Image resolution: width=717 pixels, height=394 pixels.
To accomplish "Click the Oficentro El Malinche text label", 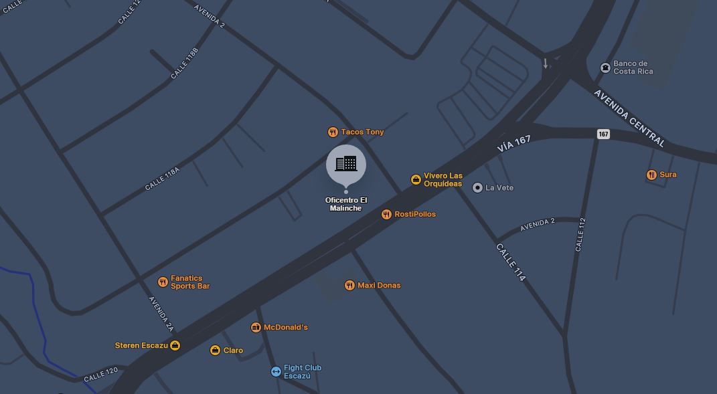I will click(346, 204).
